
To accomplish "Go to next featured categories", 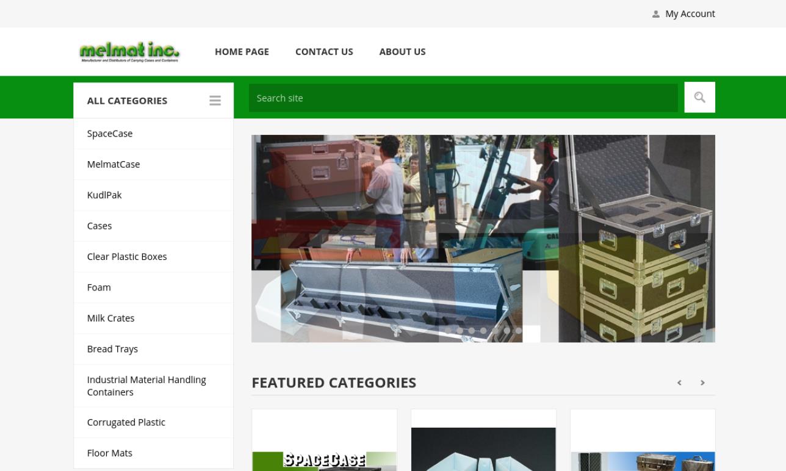I will (702, 383).
